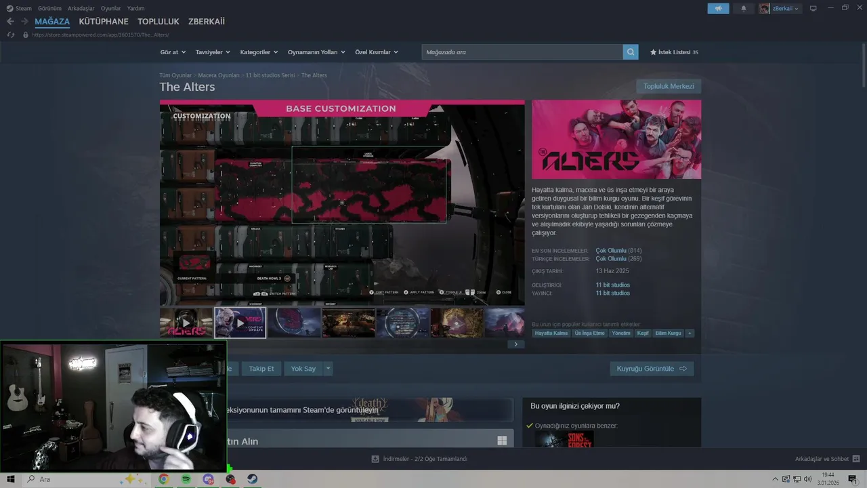Open İstek Listesi wishlist
Screen dimensions: 867x488
pyautogui.click(x=674, y=52)
